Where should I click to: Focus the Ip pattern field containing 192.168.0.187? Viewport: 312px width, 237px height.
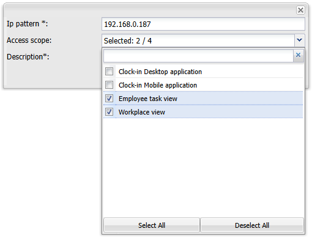(x=203, y=24)
